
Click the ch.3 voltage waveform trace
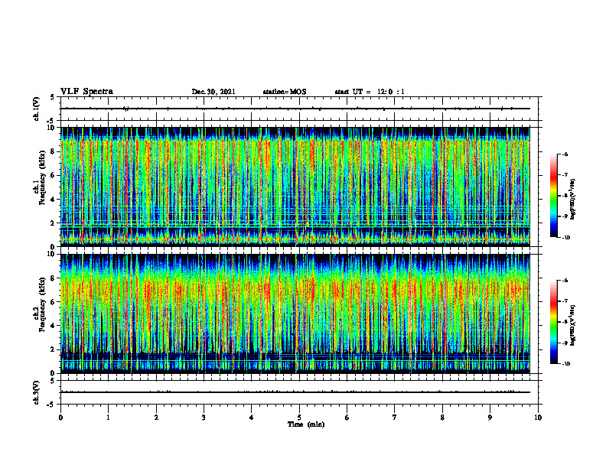click(x=295, y=392)
